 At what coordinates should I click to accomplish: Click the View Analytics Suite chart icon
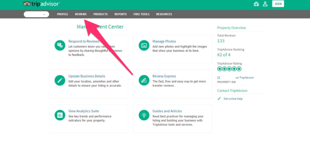click(60, 115)
